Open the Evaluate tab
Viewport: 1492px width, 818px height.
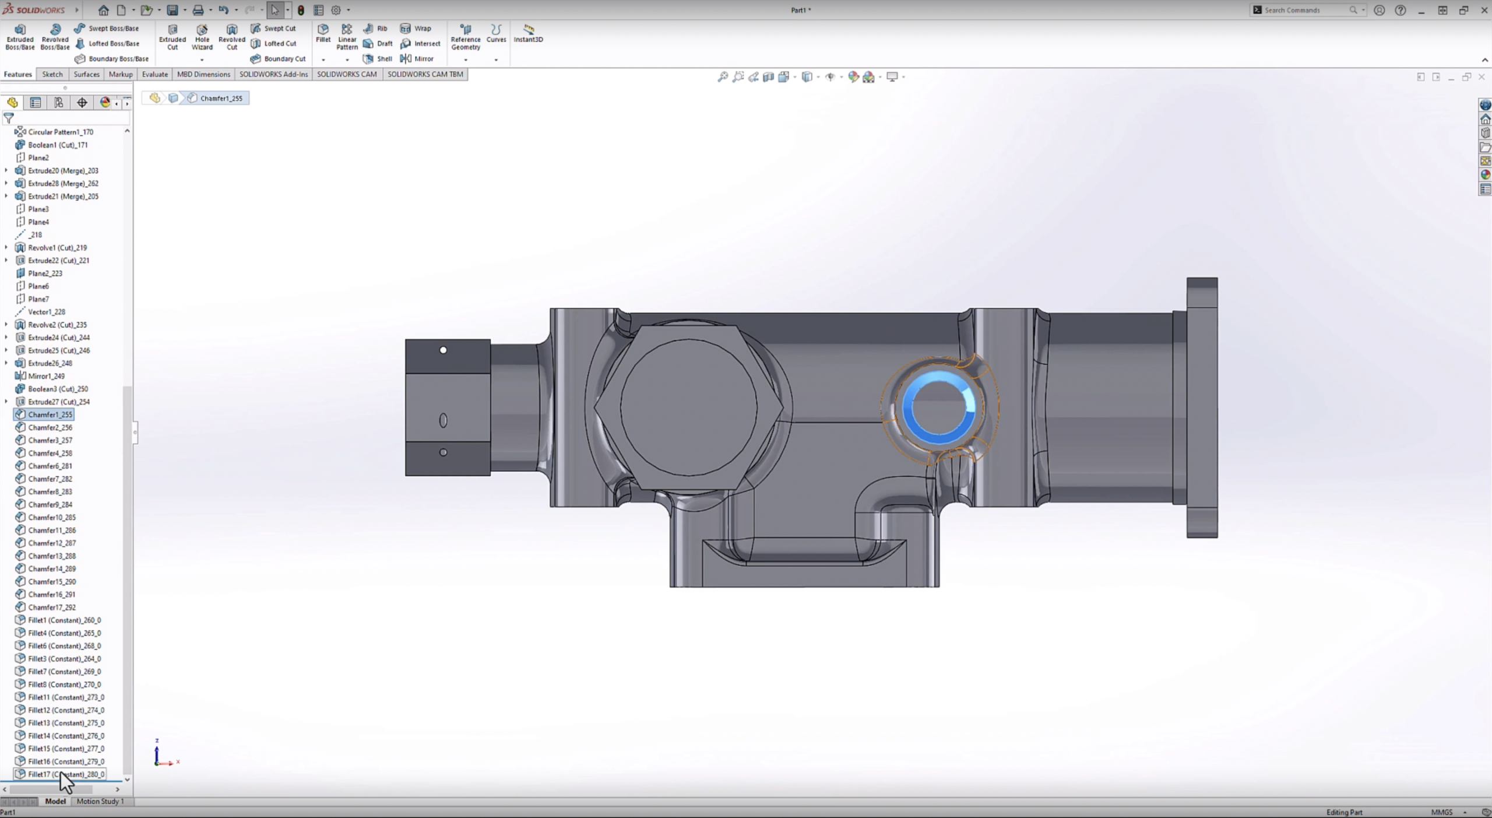(154, 74)
